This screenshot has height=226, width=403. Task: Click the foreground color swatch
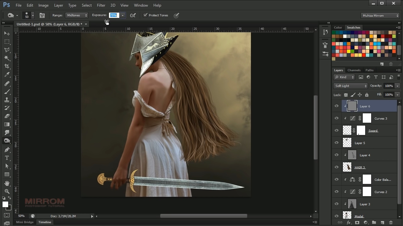click(x=5, y=204)
